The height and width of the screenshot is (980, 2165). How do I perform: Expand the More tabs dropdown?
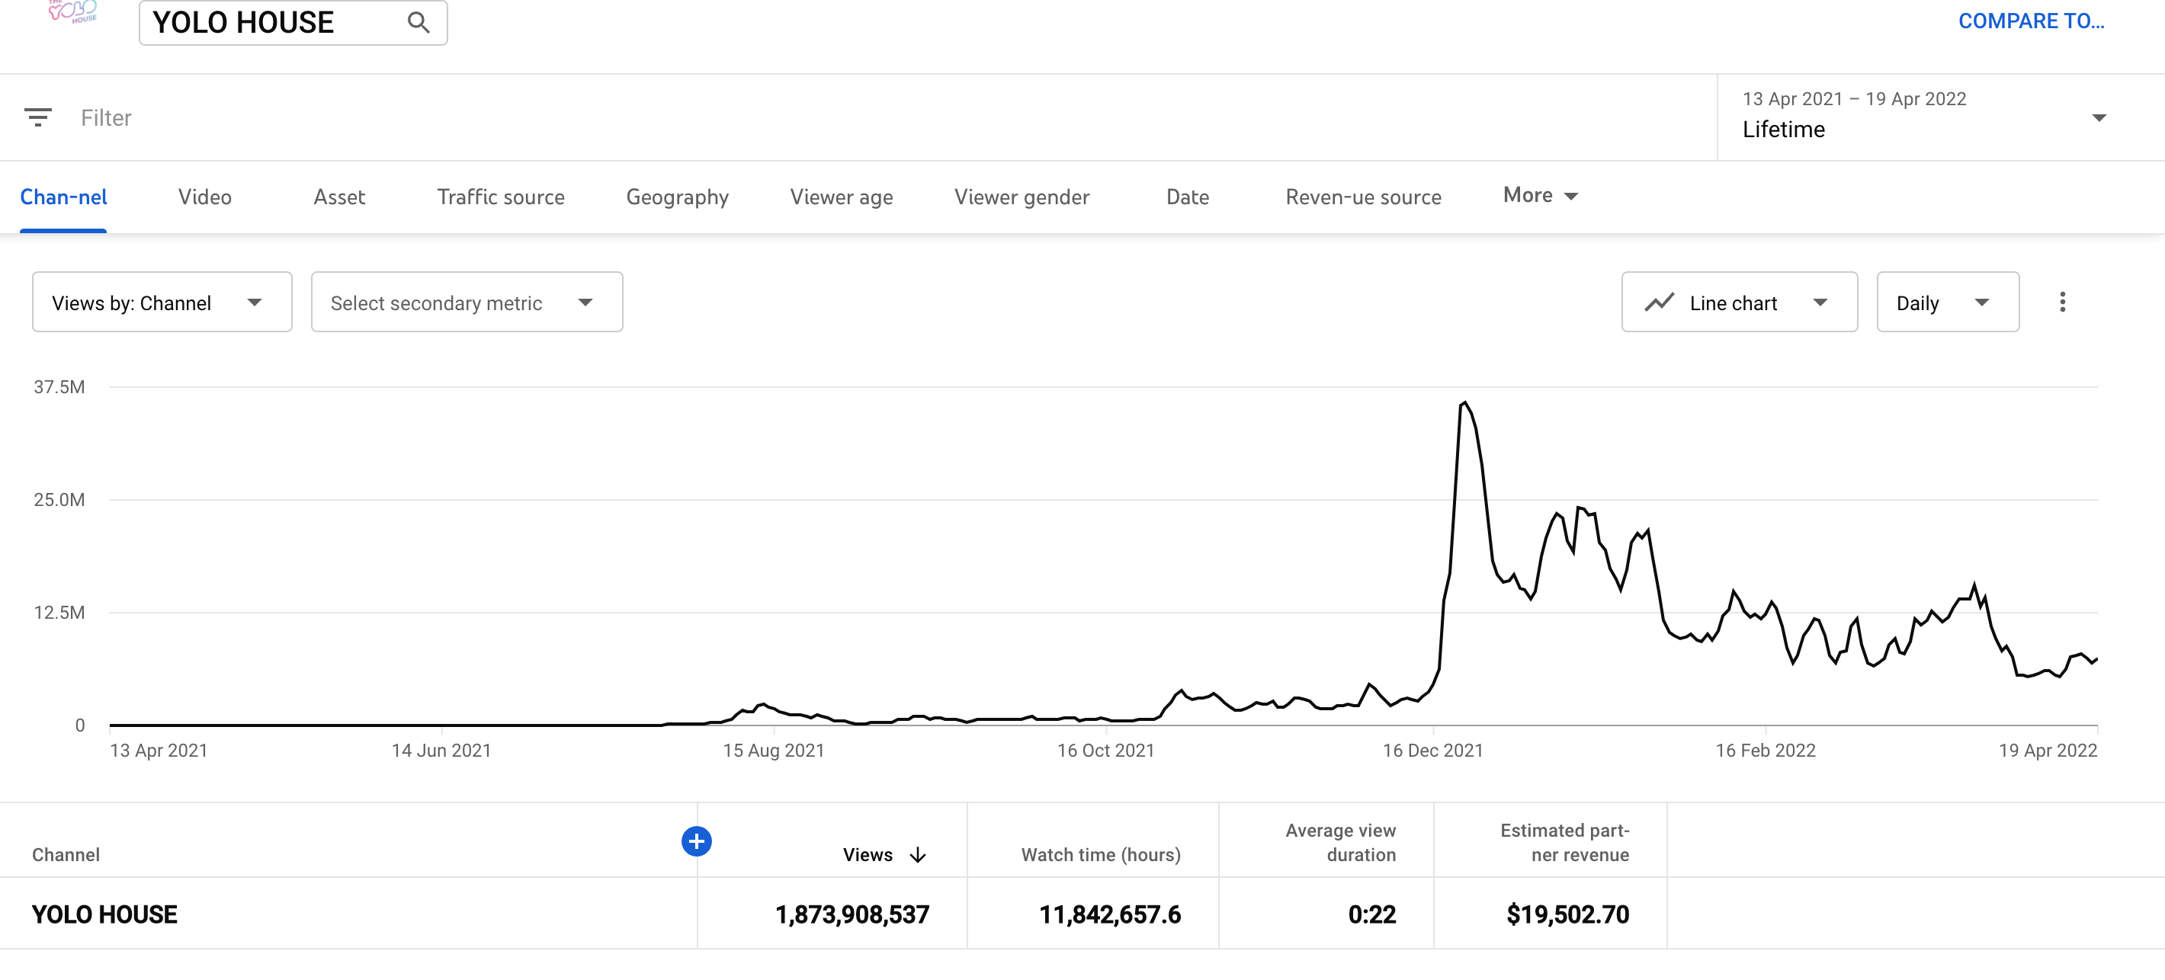coord(1540,195)
